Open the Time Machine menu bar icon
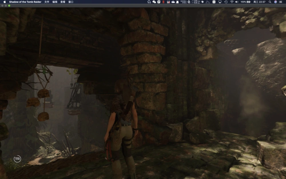The width and height of the screenshot is (286, 179). click(x=226, y=2)
